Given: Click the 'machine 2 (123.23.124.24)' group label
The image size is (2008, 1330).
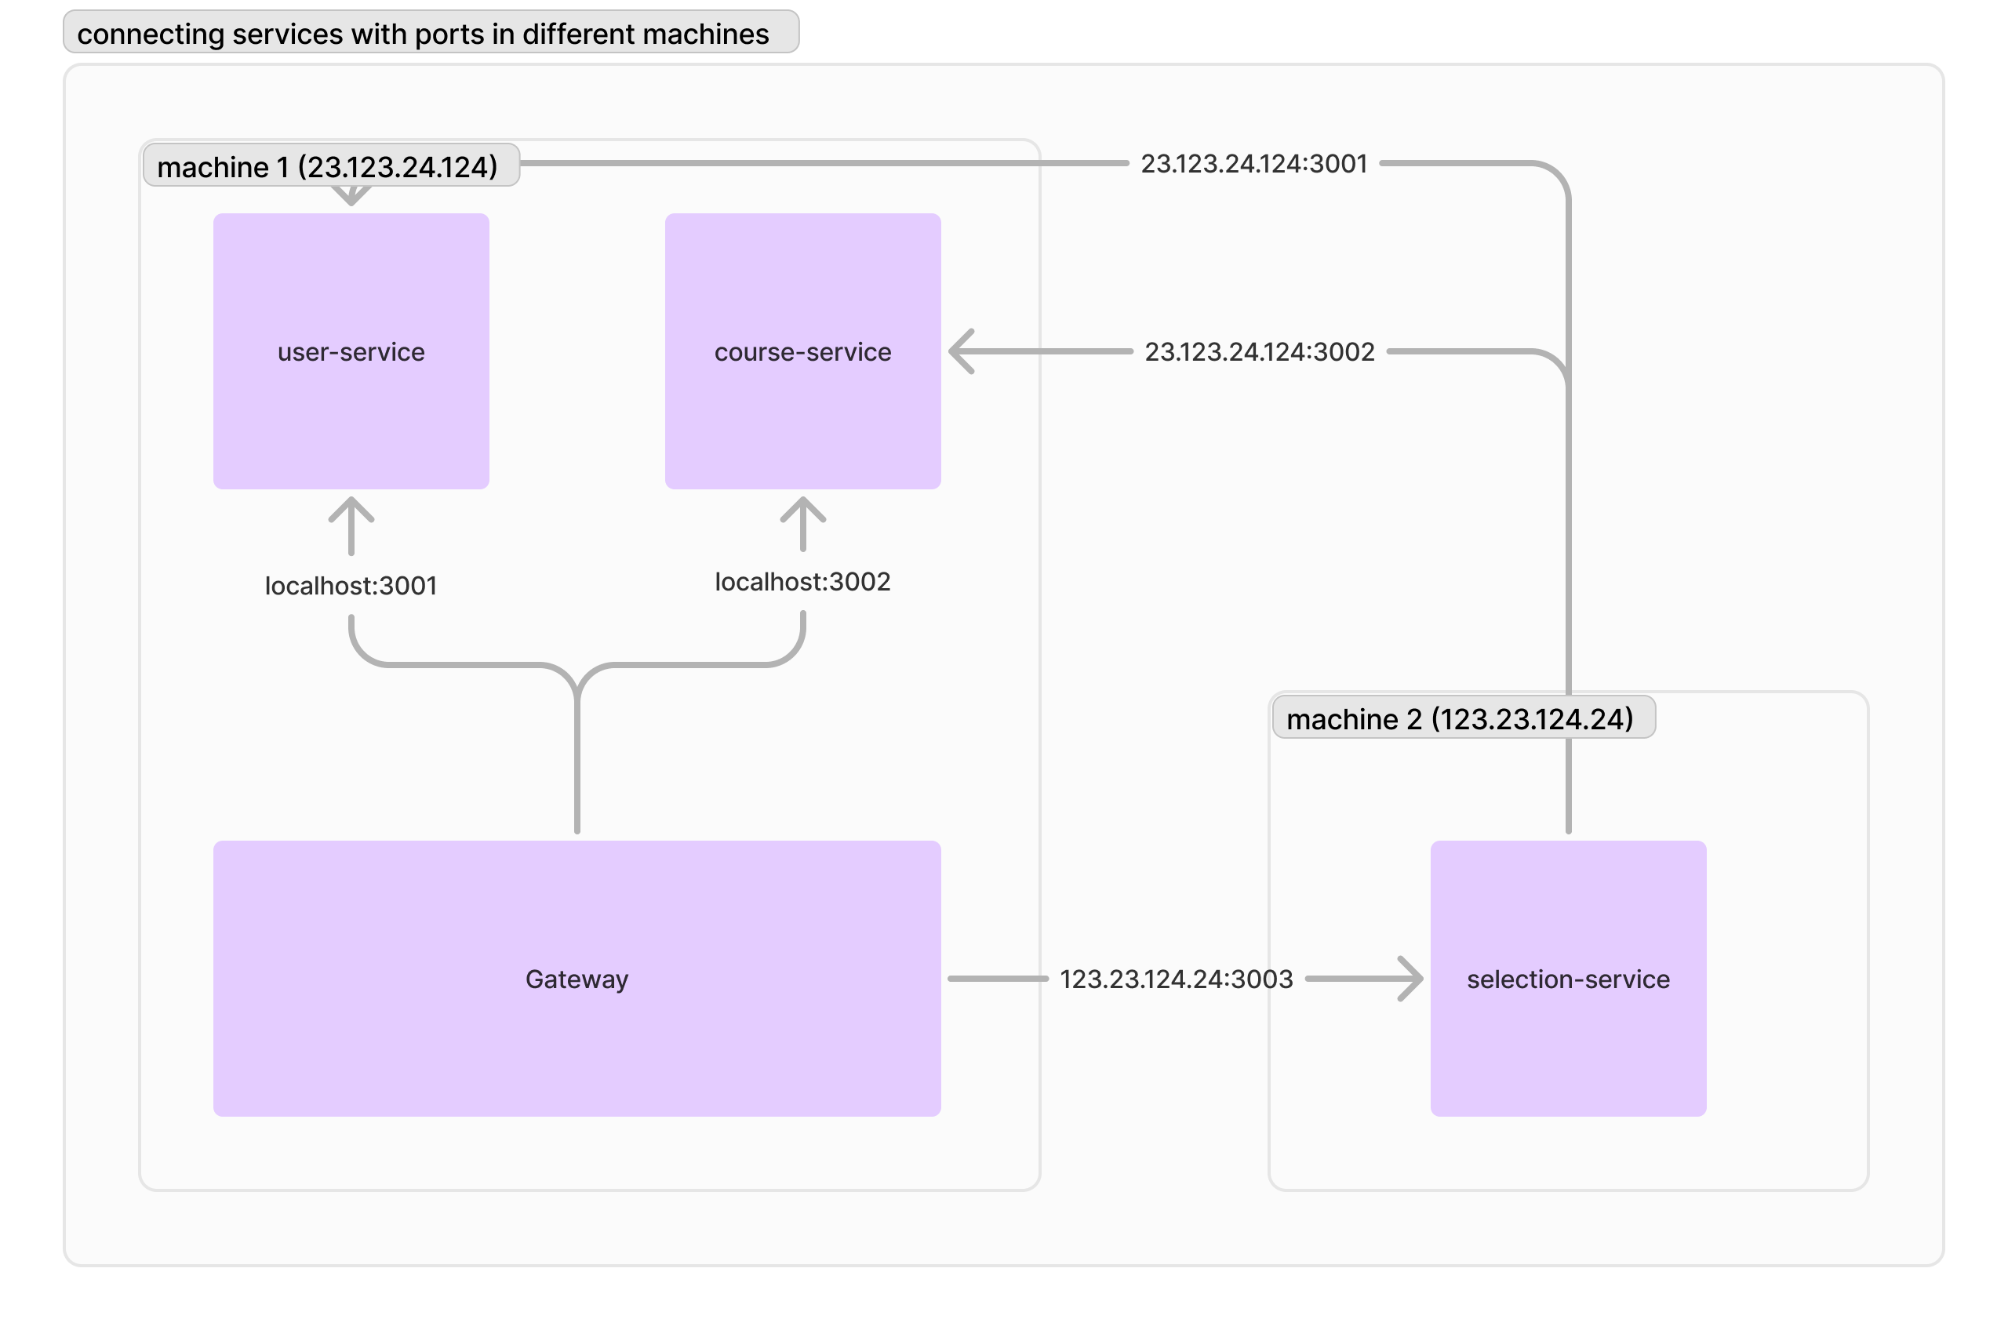Looking at the screenshot, I should [x=1464, y=718].
